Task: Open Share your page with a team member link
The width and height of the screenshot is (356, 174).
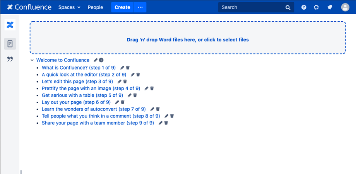Action: [x=98, y=123]
